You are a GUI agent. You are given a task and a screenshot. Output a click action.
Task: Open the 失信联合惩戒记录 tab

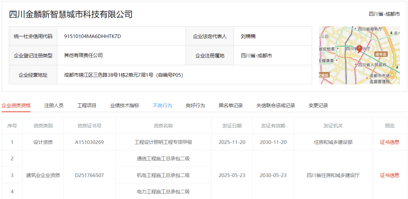pyautogui.click(x=276, y=106)
